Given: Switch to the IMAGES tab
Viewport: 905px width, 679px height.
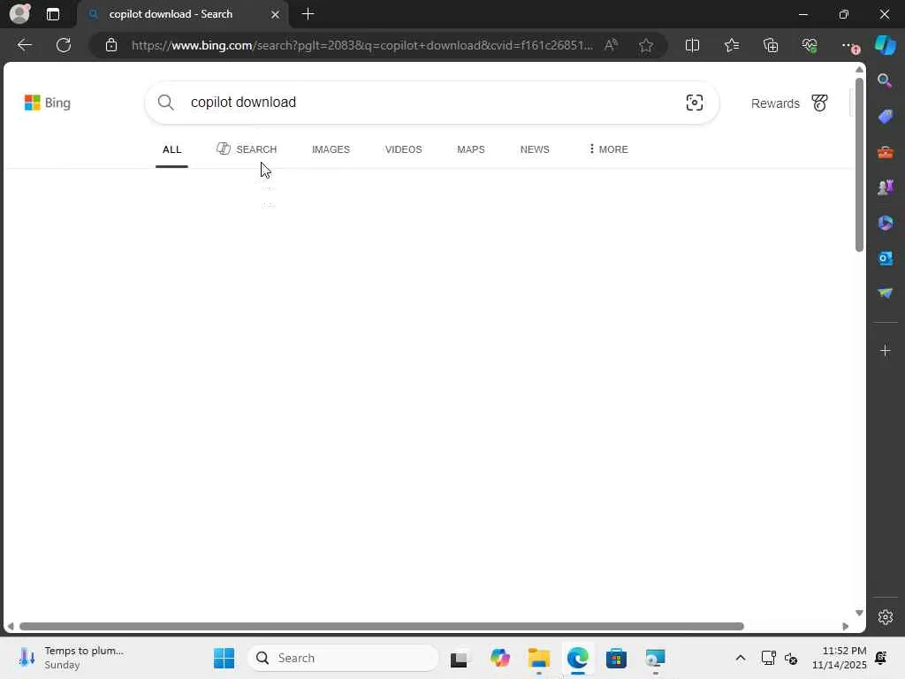Looking at the screenshot, I should (331, 149).
